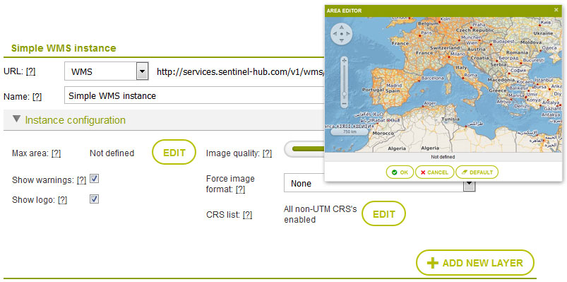Viewport: 567px width, 282px height.
Task: Confirm area with OK button
Action: click(x=400, y=172)
